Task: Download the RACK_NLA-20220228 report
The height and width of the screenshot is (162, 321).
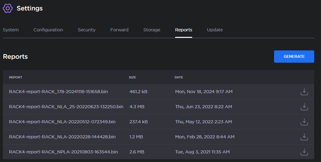Action: (x=304, y=137)
